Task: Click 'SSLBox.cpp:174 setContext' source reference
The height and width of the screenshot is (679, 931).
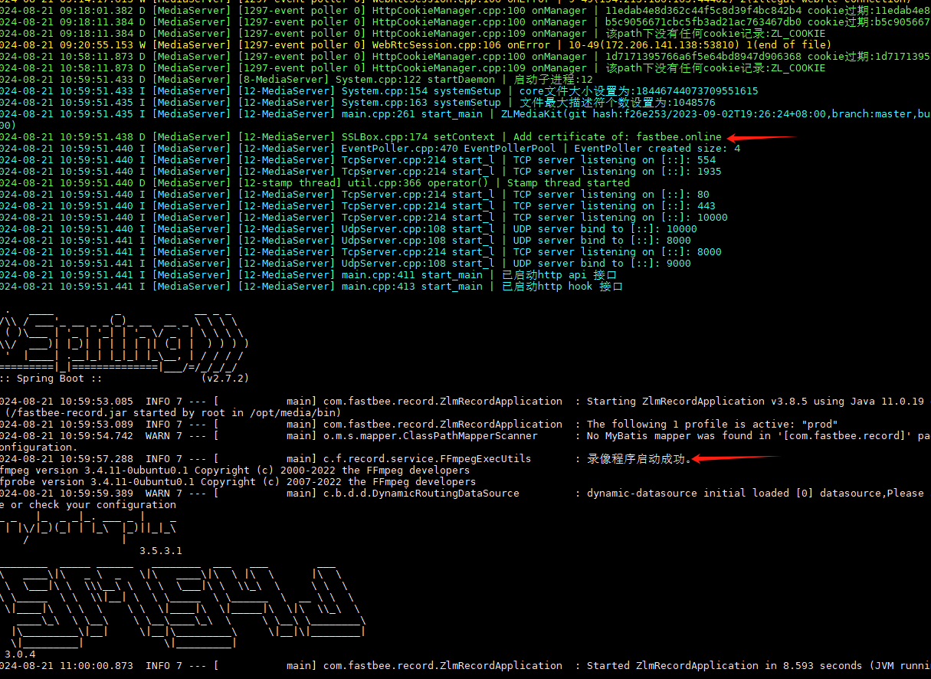Action: tap(418, 137)
